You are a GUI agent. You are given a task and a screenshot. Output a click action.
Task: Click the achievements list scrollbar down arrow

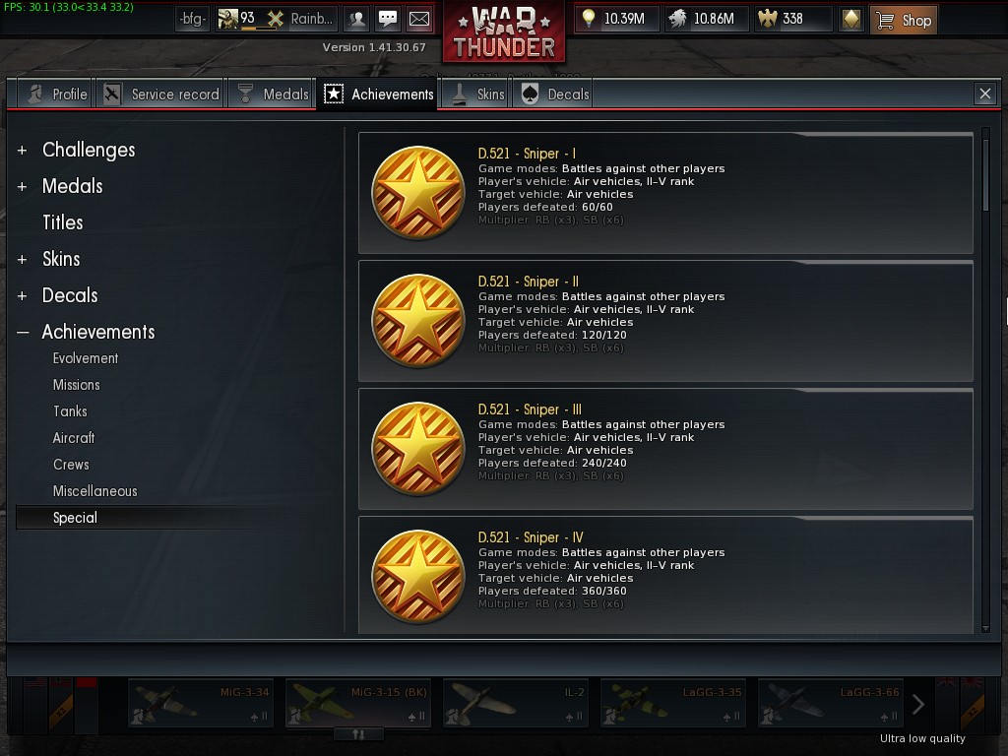click(985, 629)
